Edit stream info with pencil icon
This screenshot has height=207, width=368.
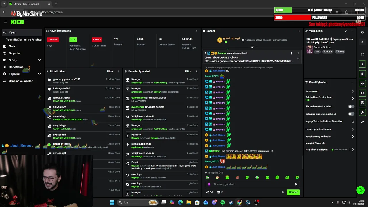click(346, 31)
